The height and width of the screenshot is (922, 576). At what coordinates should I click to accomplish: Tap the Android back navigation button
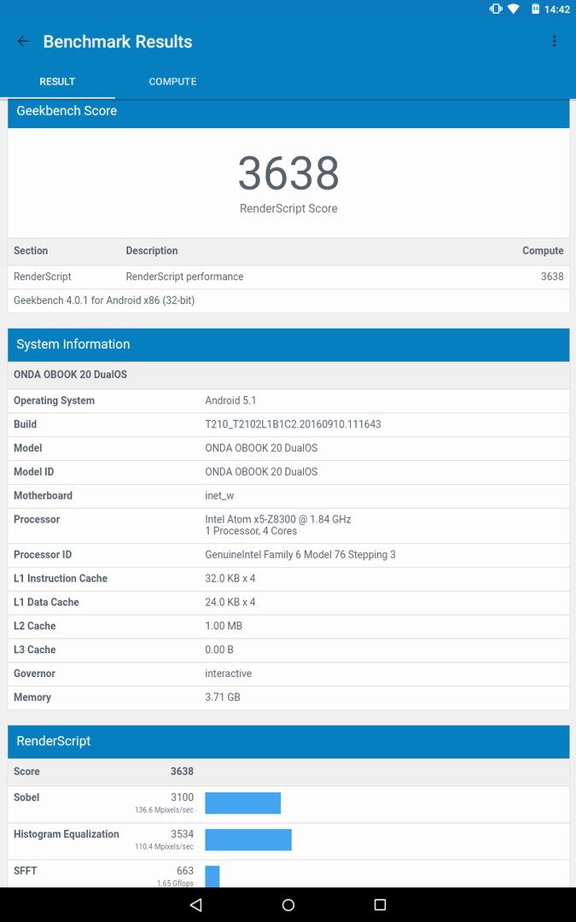(x=196, y=904)
